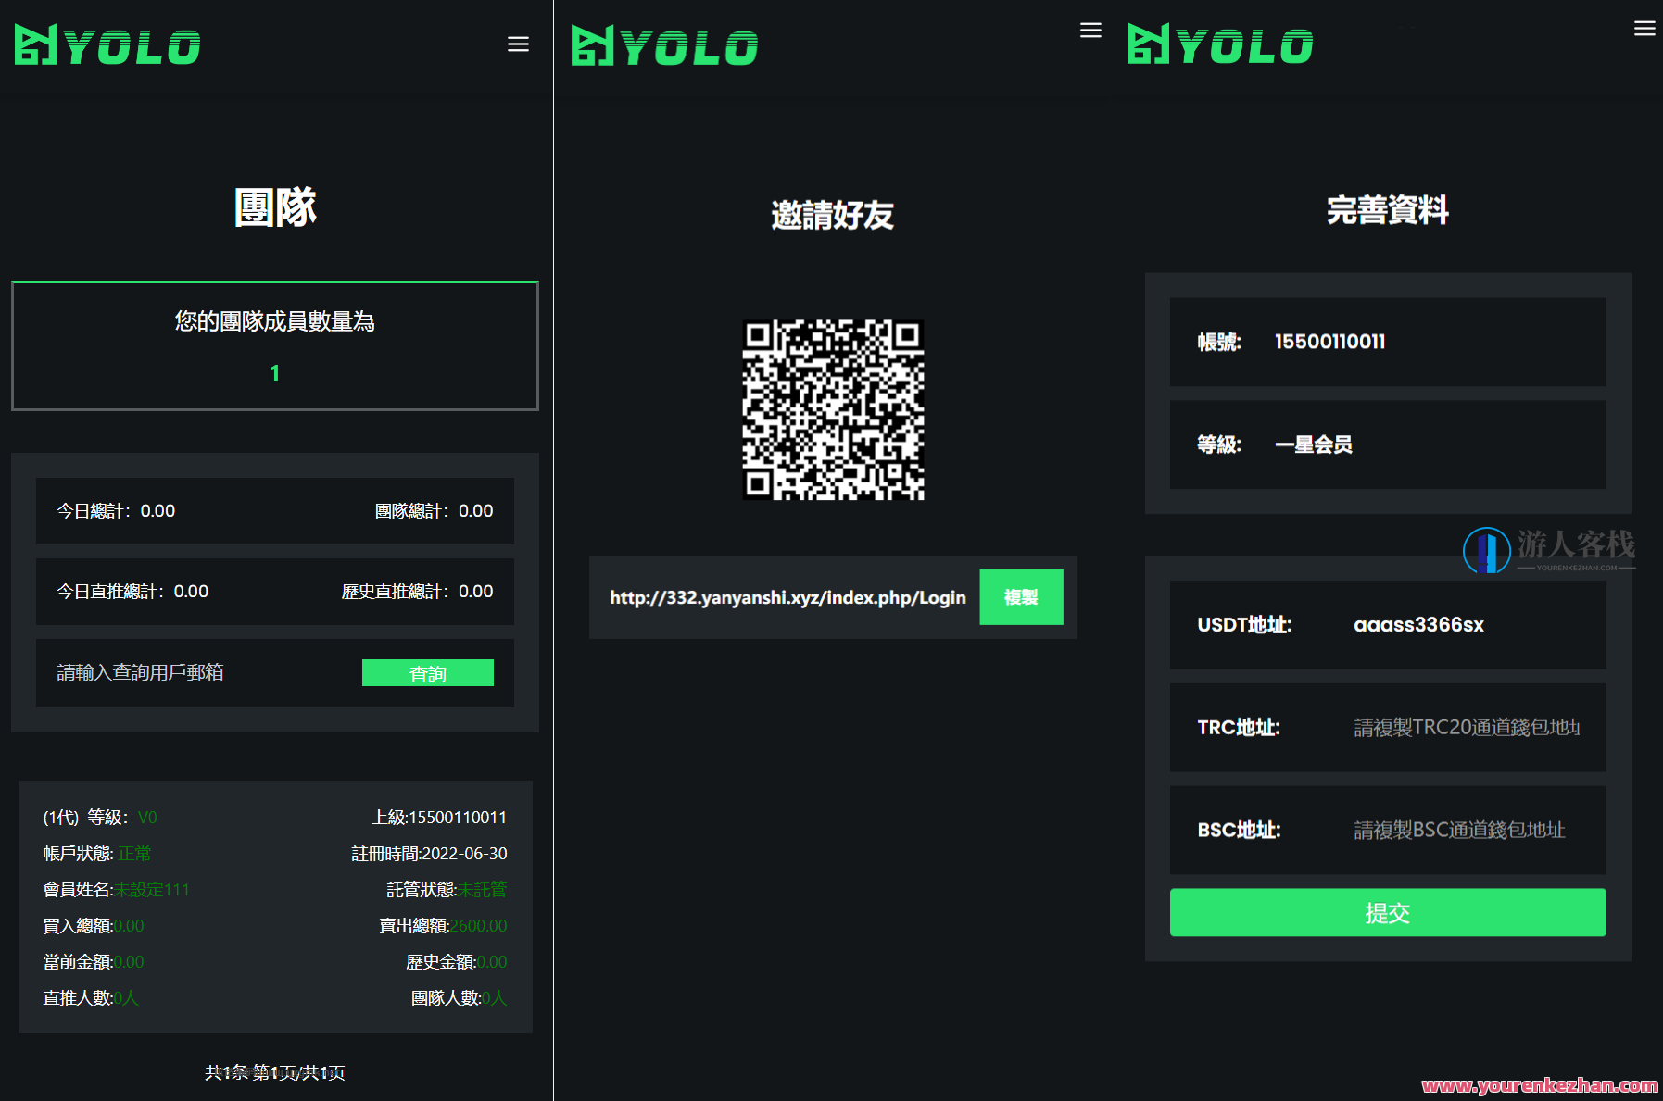The height and width of the screenshot is (1101, 1663).
Task: Click the YOLO logo on the team page
Action: (107, 44)
